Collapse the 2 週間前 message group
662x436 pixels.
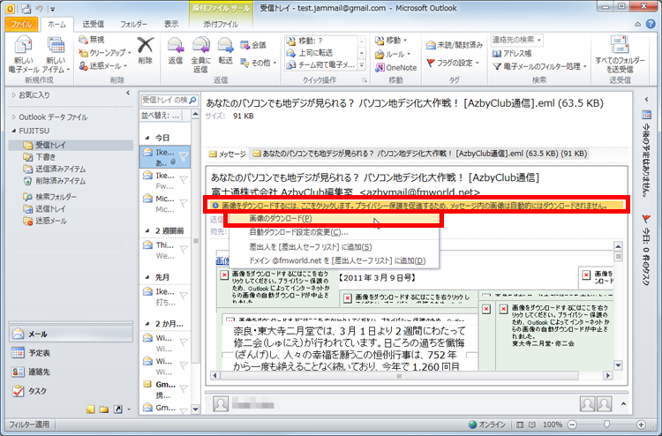[x=147, y=231]
